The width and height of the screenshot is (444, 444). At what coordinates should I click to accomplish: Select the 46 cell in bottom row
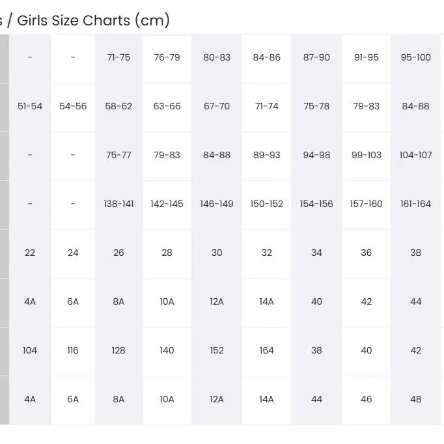pos(366,400)
